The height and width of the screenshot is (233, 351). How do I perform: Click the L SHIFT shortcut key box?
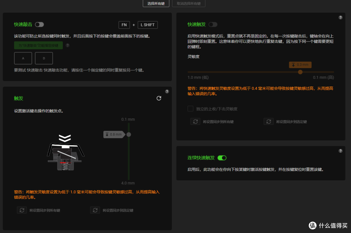coord(148,25)
